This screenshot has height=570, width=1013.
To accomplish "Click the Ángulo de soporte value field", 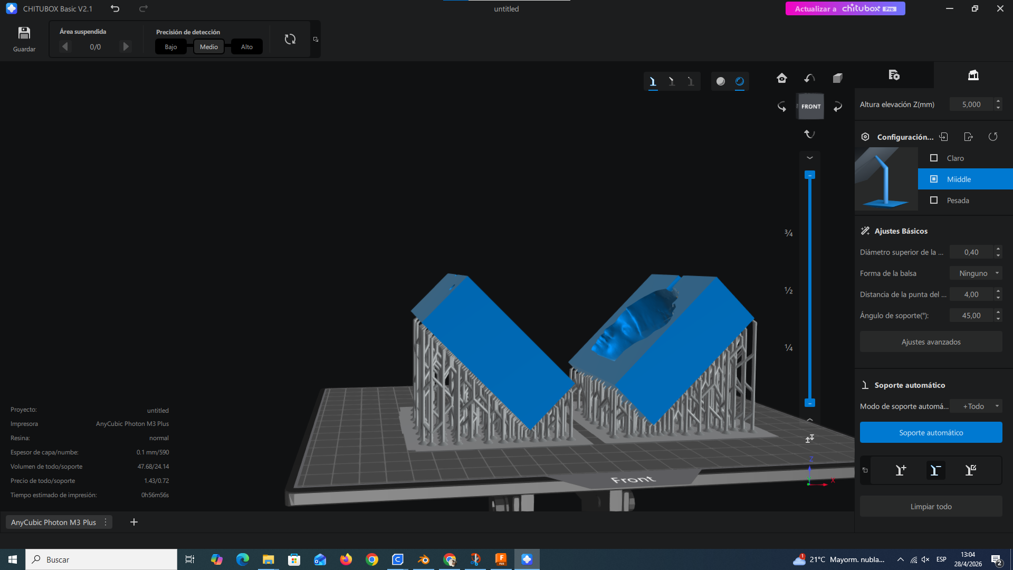I will [971, 316].
